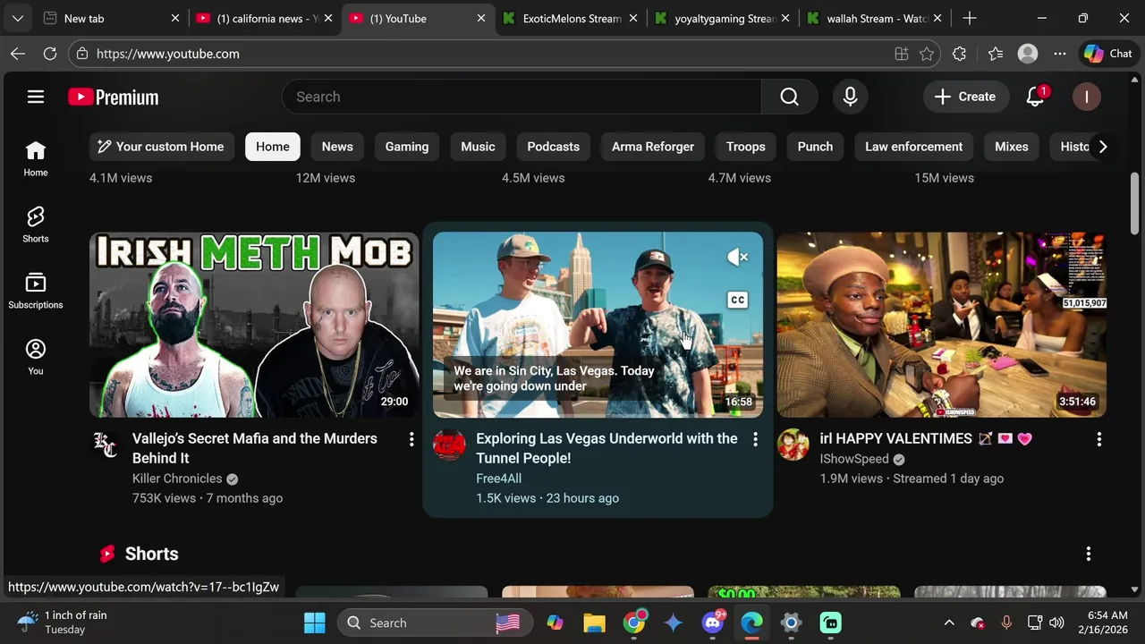Viewport: 1145px width, 644px height.
Task: Select the Troops chip
Action: [745, 147]
